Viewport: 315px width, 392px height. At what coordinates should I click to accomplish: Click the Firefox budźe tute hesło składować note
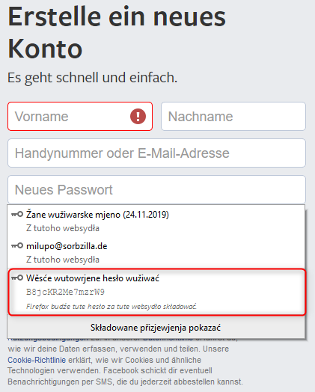pos(111,306)
